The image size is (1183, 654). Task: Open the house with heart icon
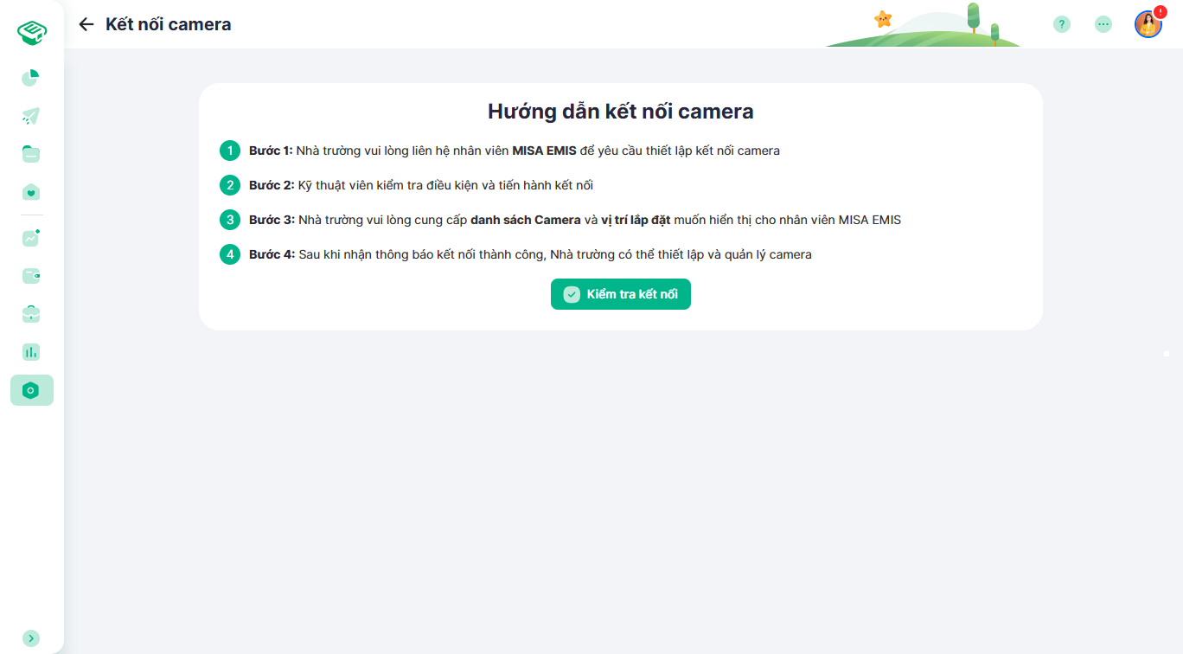point(31,192)
